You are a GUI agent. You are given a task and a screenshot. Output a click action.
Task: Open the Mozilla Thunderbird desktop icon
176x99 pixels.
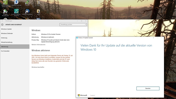coord(27,12)
